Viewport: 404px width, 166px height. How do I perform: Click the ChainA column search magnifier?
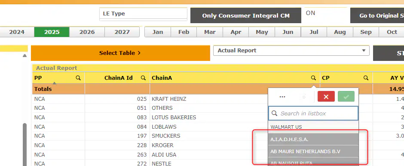coord(313,78)
